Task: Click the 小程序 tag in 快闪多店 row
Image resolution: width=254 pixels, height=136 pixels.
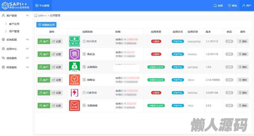Action: click(156, 42)
